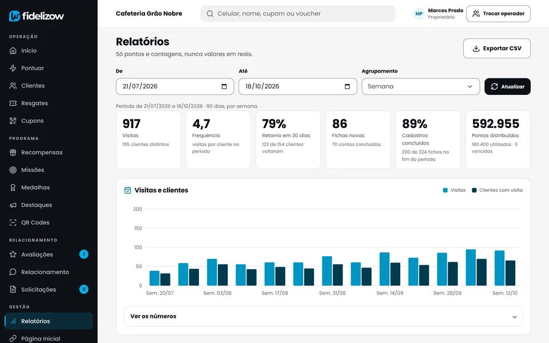Open the Agrupamento Semana dropdown
549x343 pixels.
[420, 86]
